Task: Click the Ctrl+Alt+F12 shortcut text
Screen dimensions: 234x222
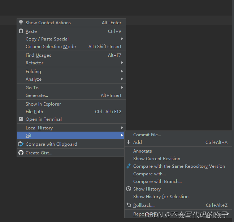Action: [x=108, y=112]
